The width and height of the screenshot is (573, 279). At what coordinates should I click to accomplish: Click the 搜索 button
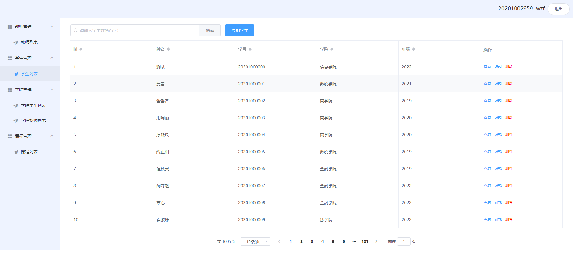[210, 30]
